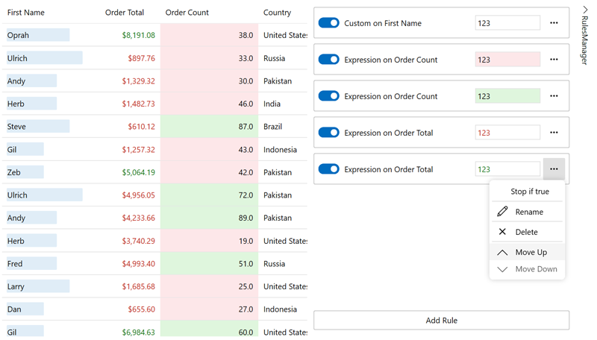Open options menu for red Expression on Order Count rule

coord(554,60)
